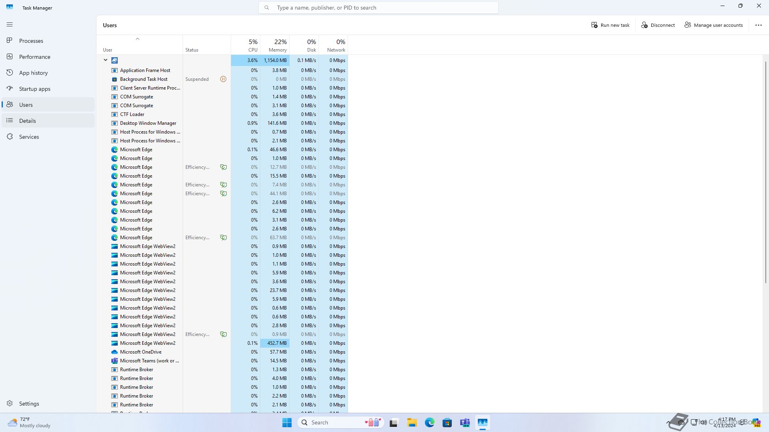Viewport: 769px width, 432px height.
Task: Open the Windows Start menu
Action: pyautogui.click(x=287, y=422)
